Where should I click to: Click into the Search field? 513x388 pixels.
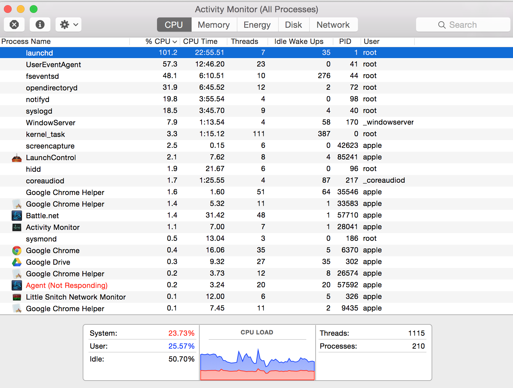tap(463, 25)
